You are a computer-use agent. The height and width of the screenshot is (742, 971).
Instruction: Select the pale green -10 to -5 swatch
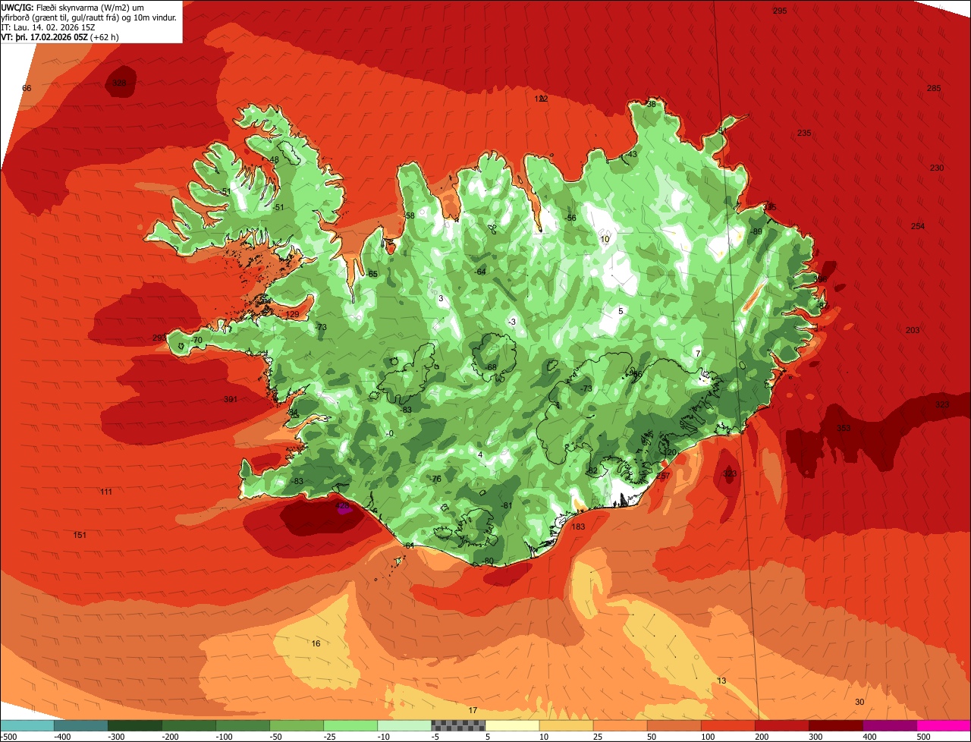tap(404, 725)
